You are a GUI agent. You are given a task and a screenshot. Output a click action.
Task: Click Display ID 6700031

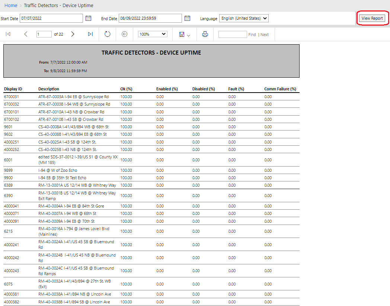click(x=11, y=97)
